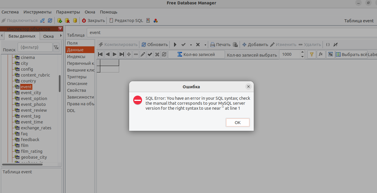Screen dimensions: 377x193
Task: Click the three colored balls icon
Action: 156,21
